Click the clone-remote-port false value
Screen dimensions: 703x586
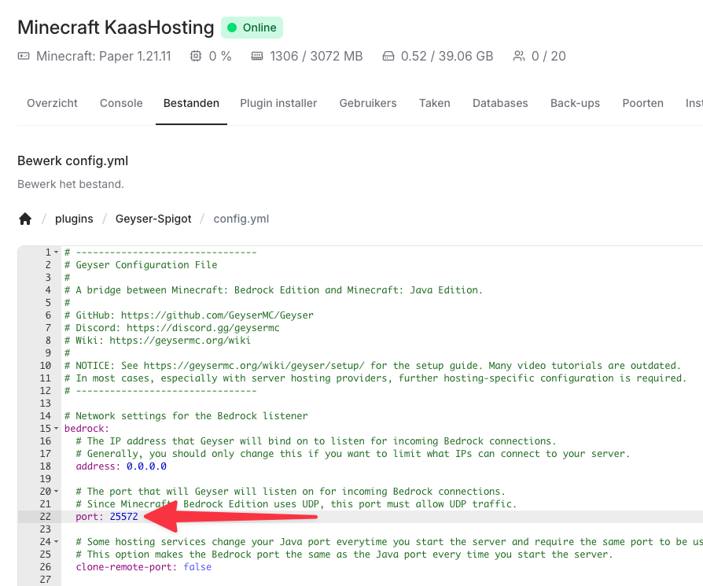pyautogui.click(x=197, y=567)
